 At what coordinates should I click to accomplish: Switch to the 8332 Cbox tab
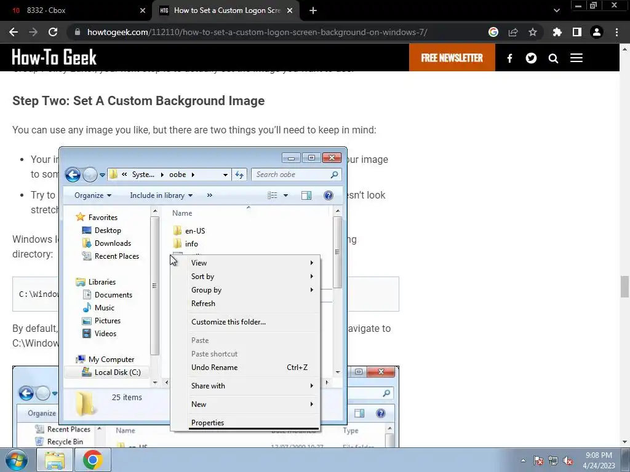tap(76, 10)
